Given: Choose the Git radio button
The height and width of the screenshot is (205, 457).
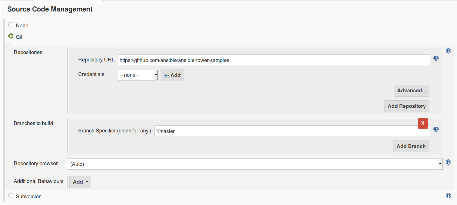Looking at the screenshot, I should click(11, 36).
